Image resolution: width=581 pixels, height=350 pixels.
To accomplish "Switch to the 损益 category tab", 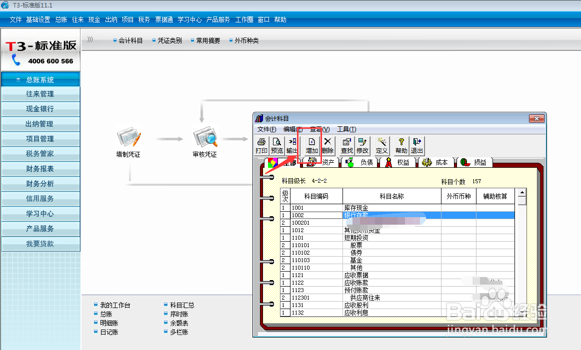I will tap(475, 162).
